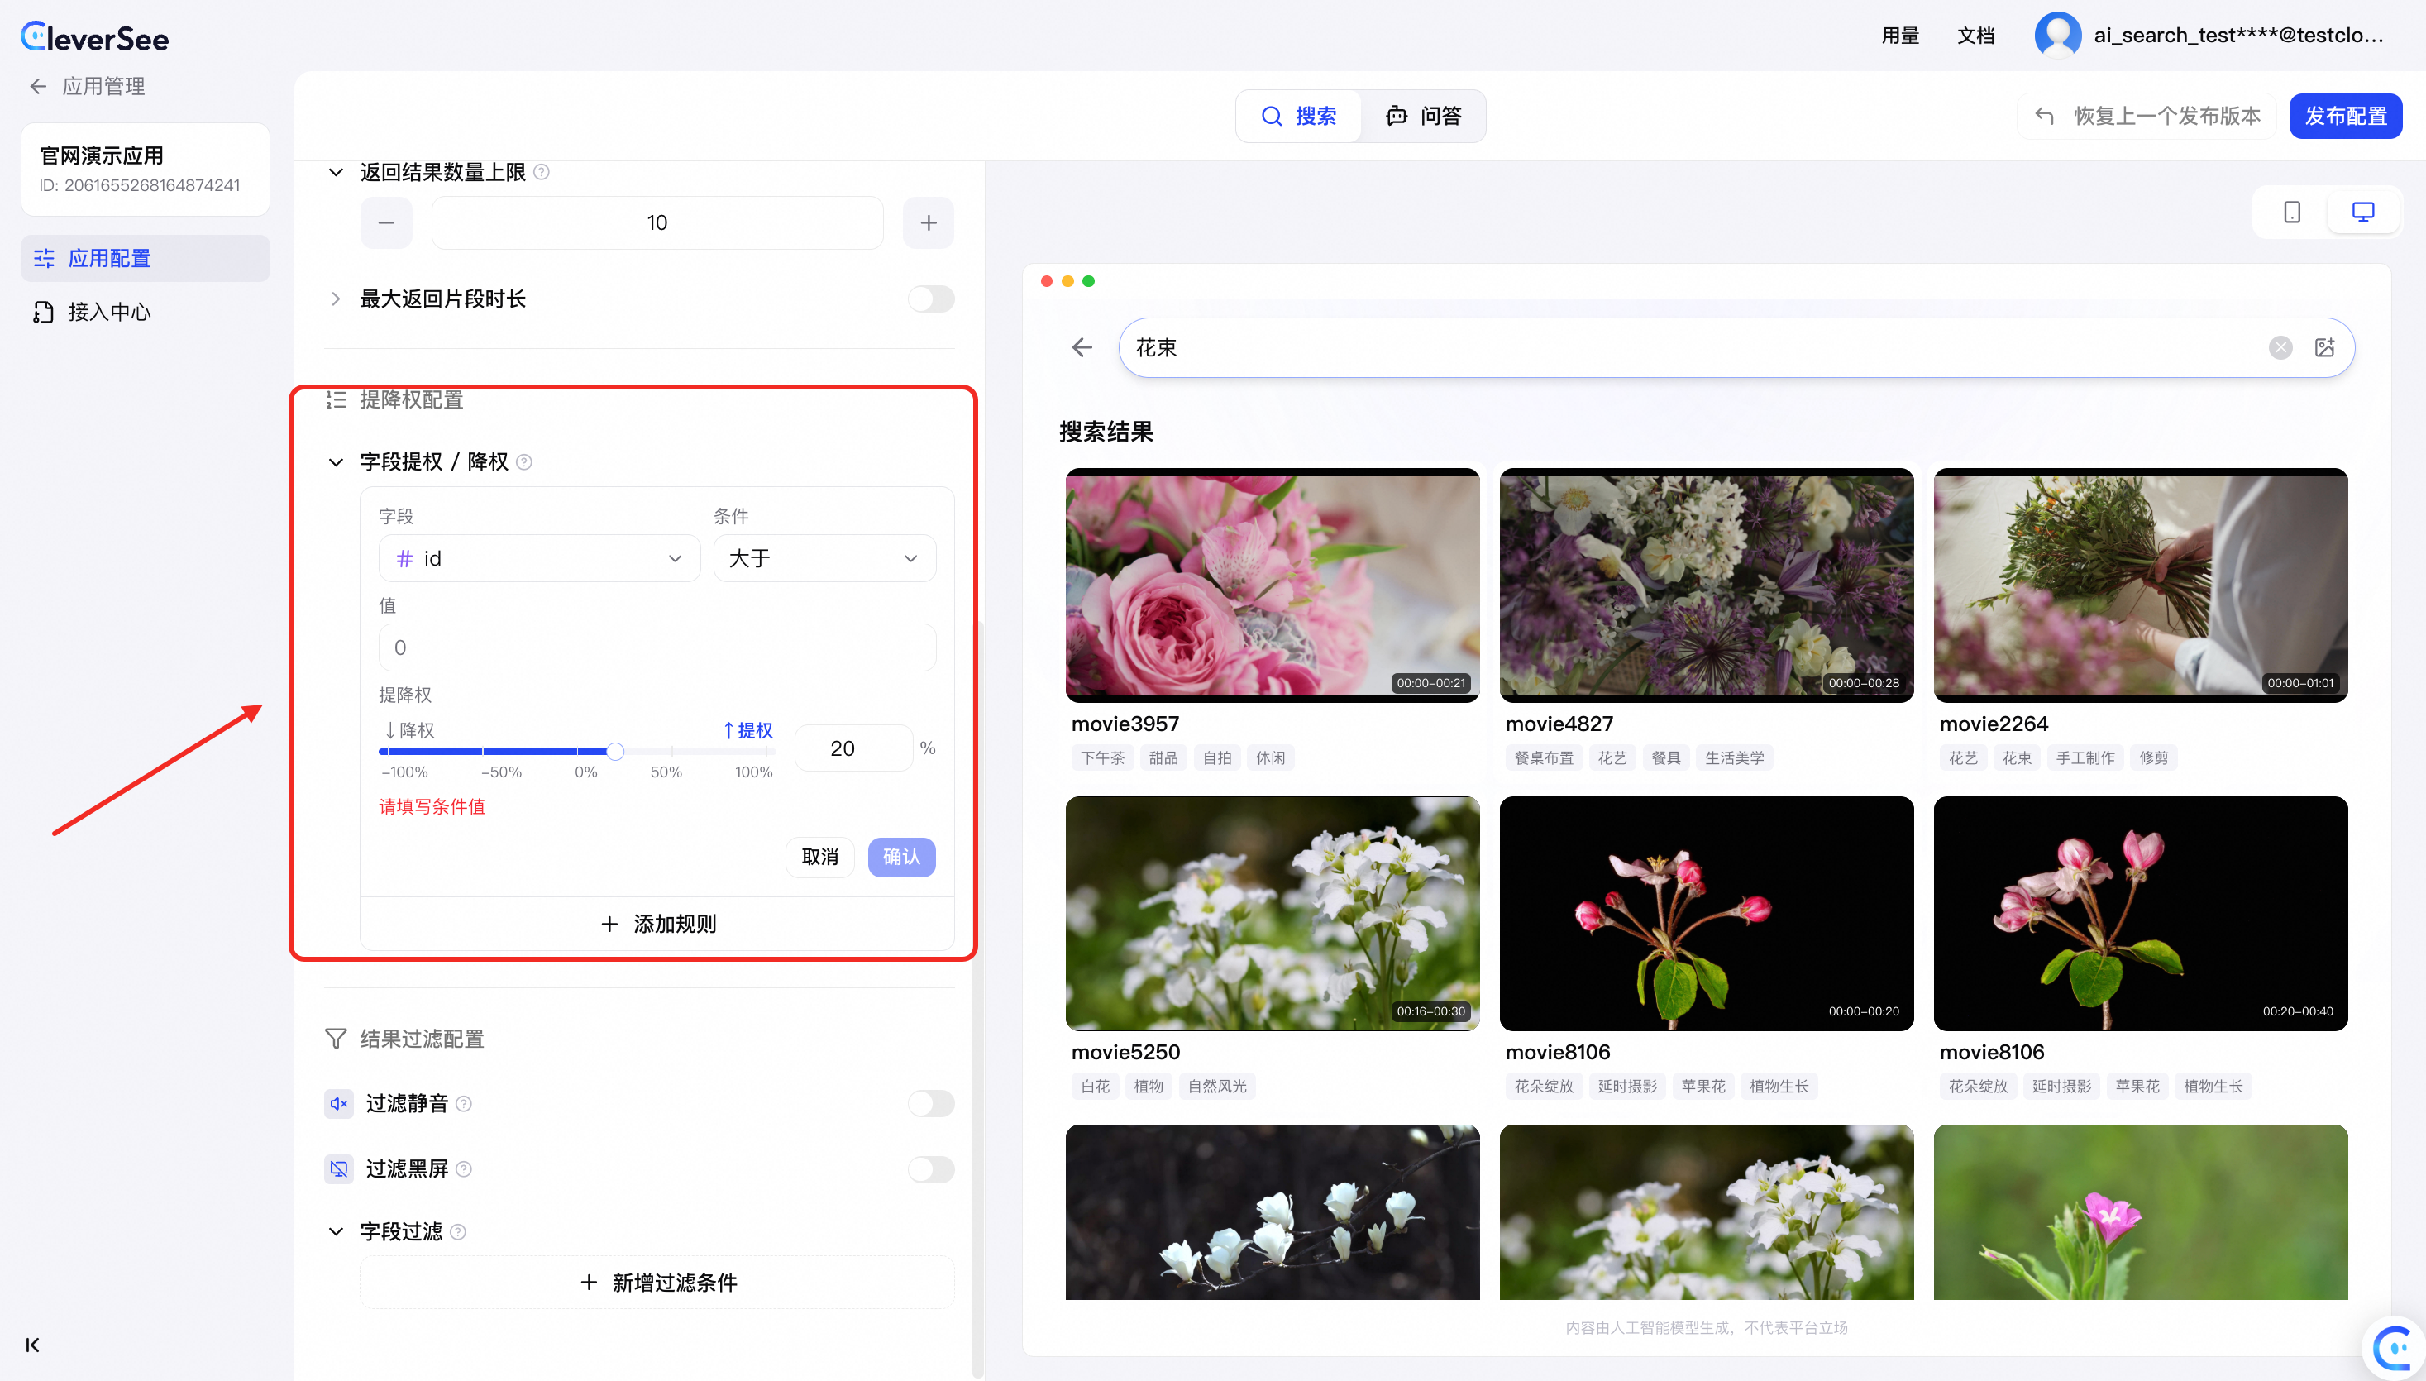Collapse 字段过滤 section
Image resolution: width=2426 pixels, height=1381 pixels.
pos(335,1231)
